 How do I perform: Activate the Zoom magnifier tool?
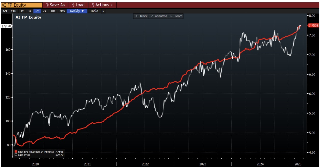(176, 16)
